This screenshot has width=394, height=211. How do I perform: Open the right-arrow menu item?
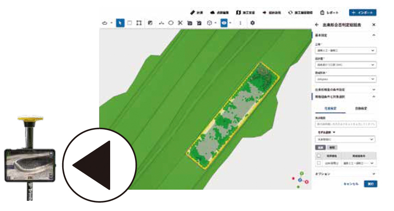click(272, 12)
